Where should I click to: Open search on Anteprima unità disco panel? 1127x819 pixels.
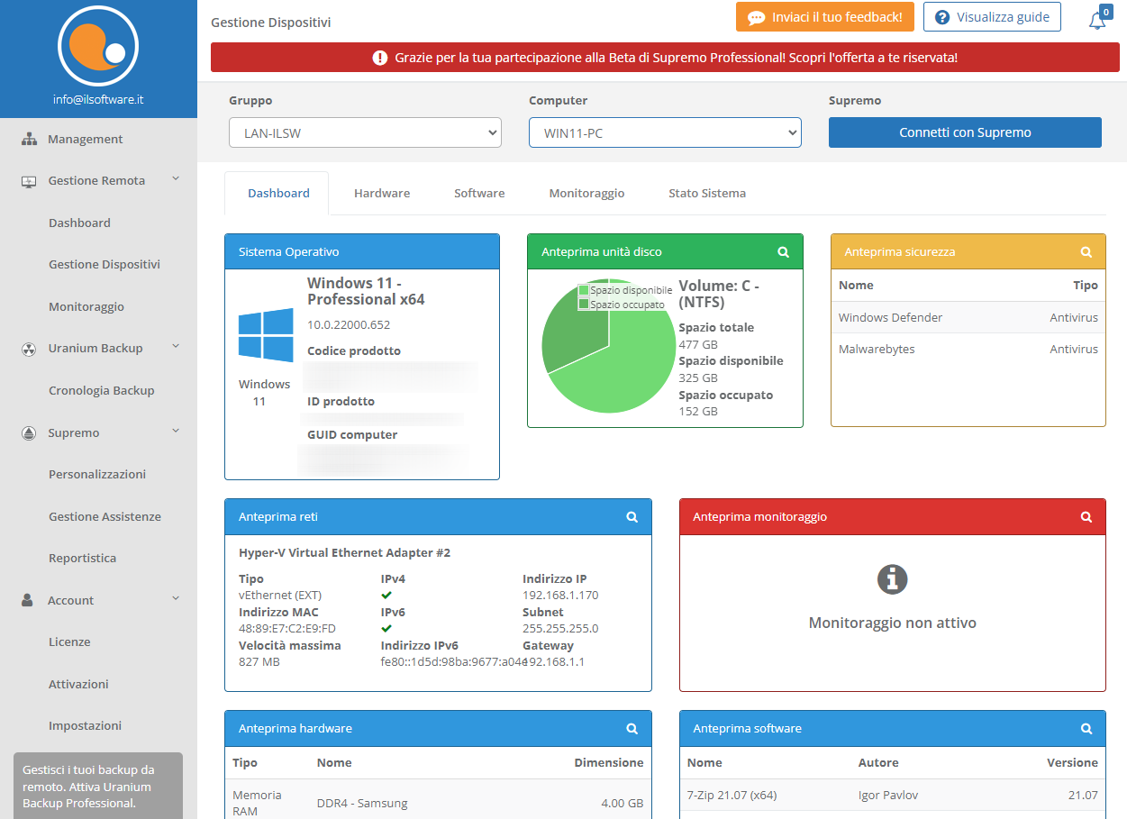coord(784,252)
